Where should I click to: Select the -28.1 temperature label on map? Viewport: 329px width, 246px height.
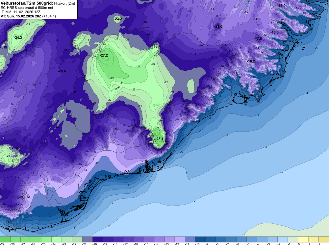159,139
